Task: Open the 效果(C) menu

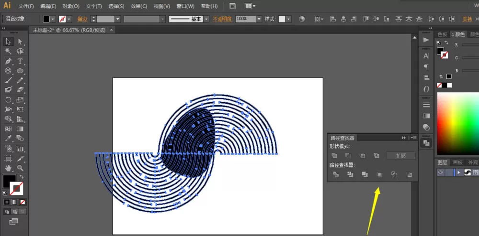Action: (139, 6)
